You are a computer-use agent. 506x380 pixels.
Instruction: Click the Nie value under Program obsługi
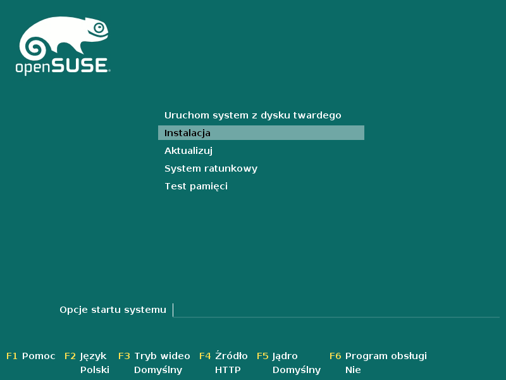(x=353, y=370)
